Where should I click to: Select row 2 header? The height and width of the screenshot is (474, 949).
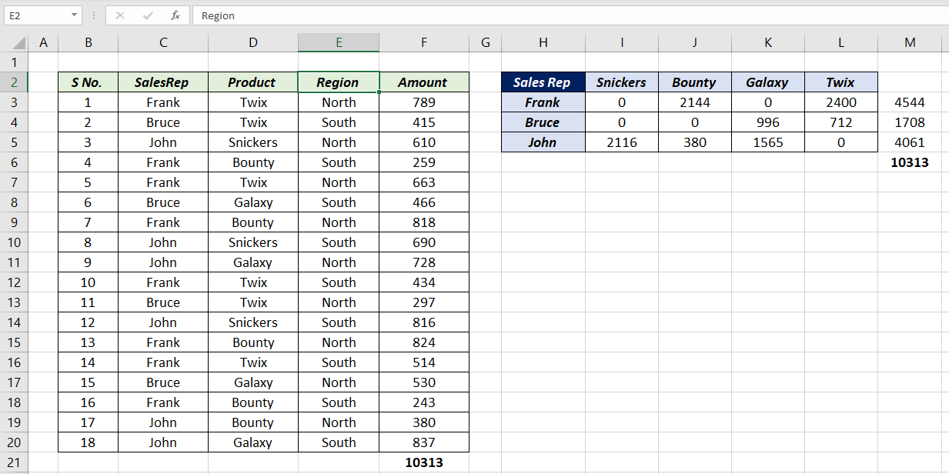pyautogui.click(x=15, y=82)
